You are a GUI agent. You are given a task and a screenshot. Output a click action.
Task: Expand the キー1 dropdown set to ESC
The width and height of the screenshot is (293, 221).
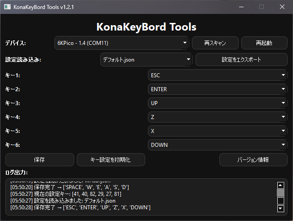(218, 75)
